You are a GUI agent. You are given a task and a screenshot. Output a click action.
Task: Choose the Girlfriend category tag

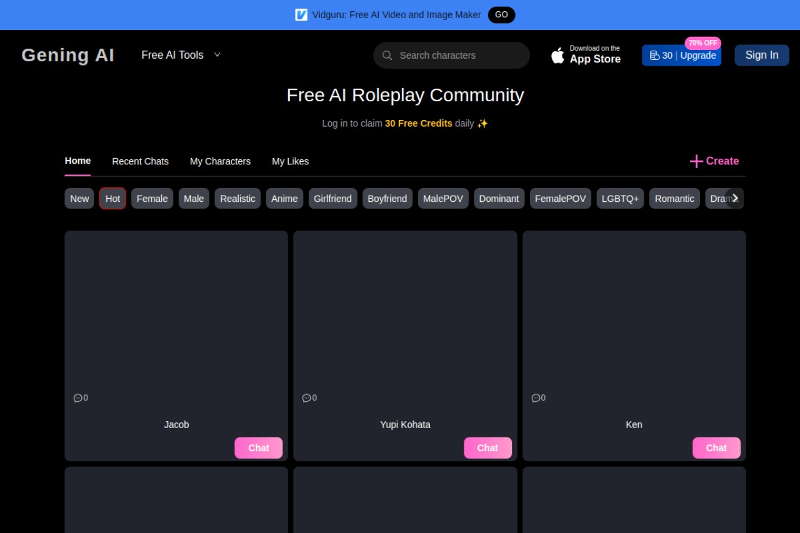[x=332, y=199]
